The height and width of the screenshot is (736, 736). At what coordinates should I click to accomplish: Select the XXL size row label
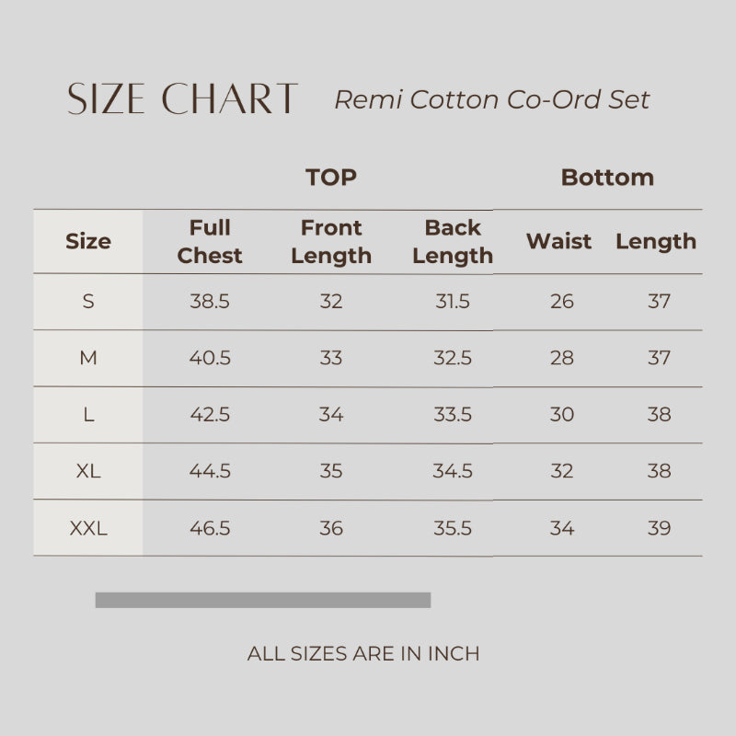coord(88,529)
